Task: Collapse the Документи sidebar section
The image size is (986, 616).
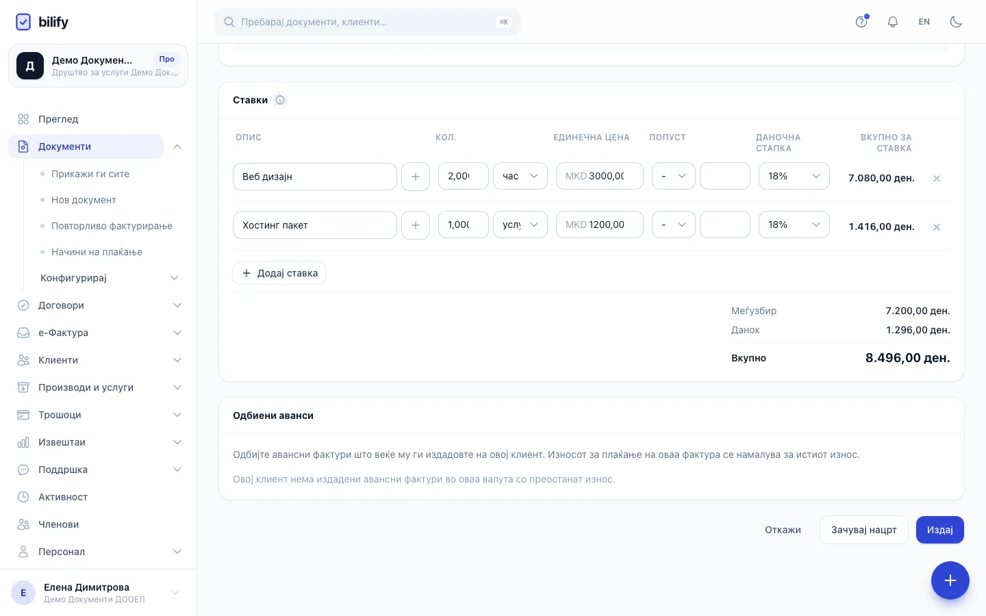Action: tap(177, 146)
